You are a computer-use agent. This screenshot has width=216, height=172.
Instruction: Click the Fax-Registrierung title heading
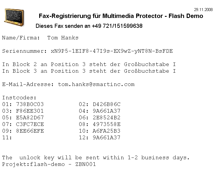121,16
